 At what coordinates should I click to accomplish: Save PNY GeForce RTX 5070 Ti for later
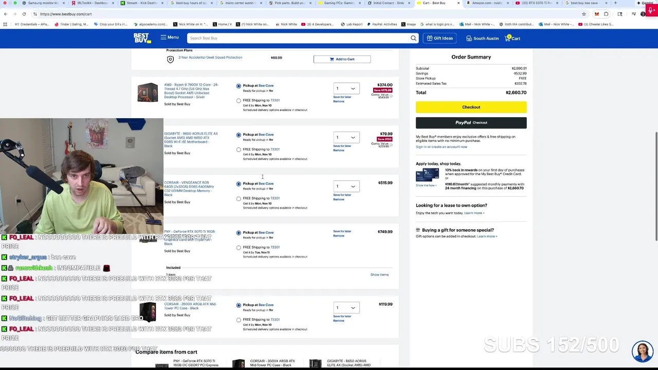[x=342, y=231]
